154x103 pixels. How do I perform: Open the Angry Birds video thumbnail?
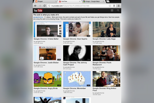(x=48, y=79)
